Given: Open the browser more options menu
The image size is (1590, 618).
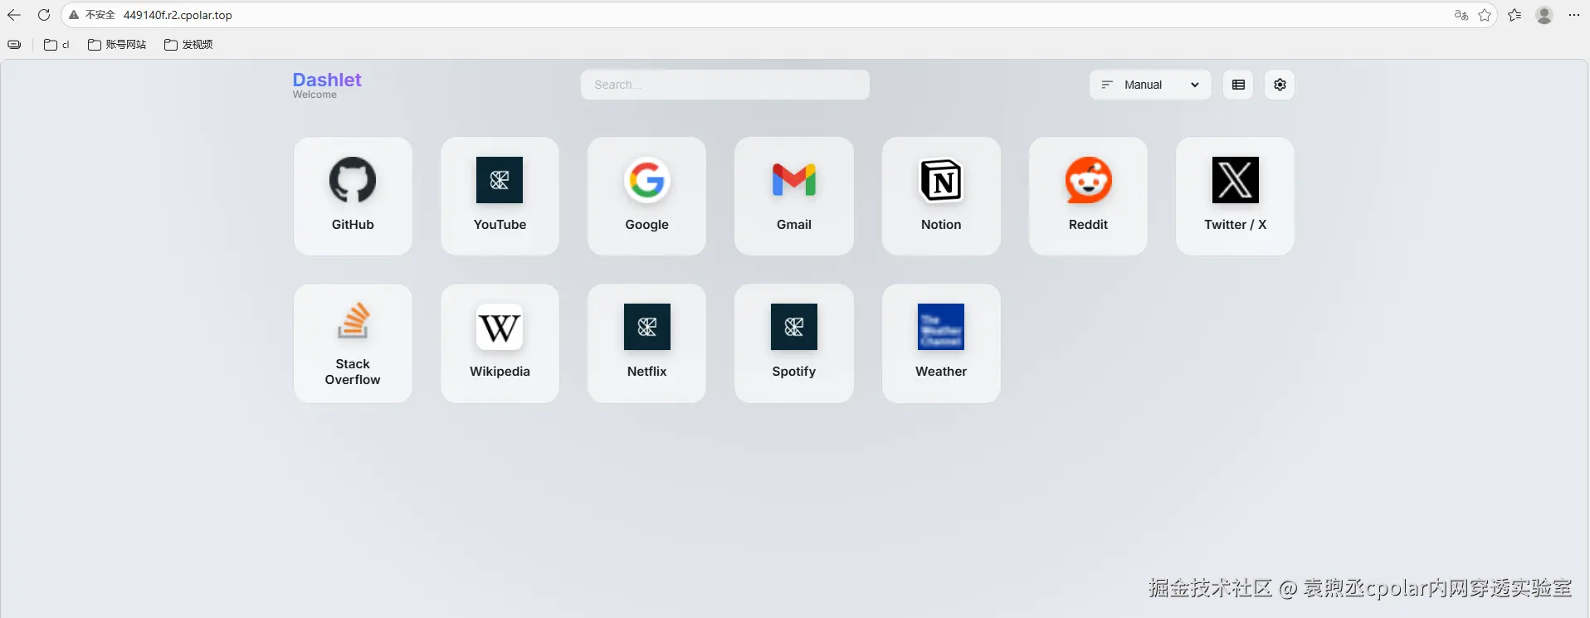Looking at the screenshot, I should 1574,15.
